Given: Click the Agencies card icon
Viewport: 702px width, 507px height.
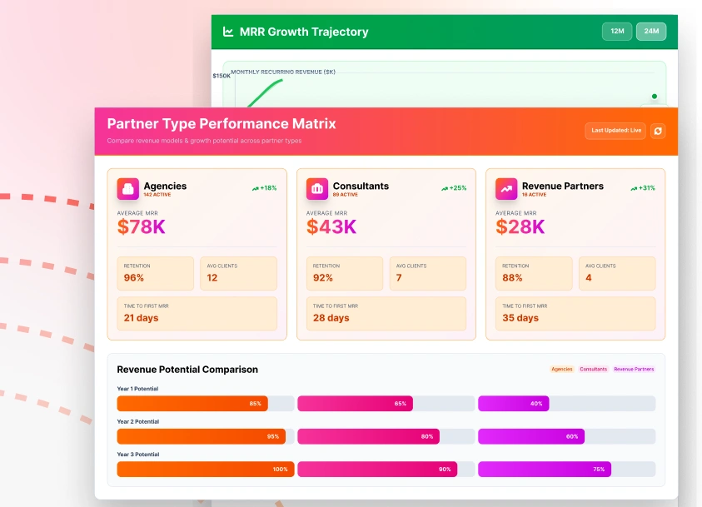Looking at the screenshot, I should point(128,189).
